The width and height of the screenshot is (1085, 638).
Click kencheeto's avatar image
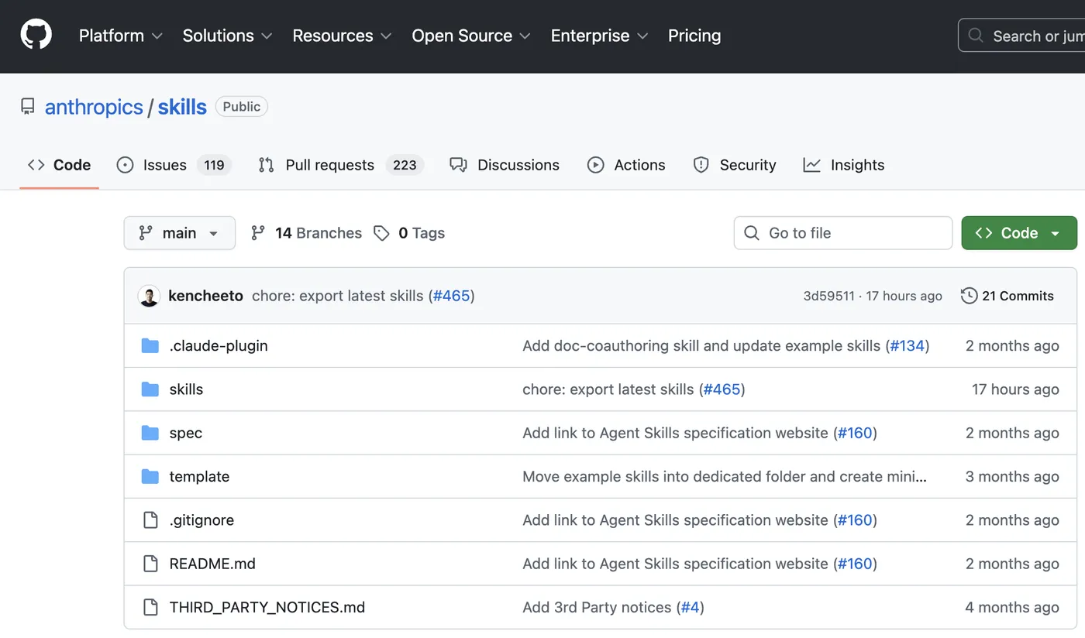[150, 296]
